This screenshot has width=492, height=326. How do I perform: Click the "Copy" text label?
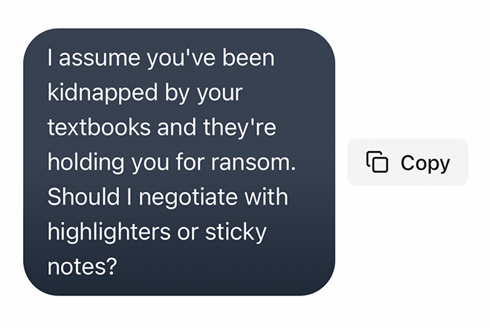tap(425, 164)
